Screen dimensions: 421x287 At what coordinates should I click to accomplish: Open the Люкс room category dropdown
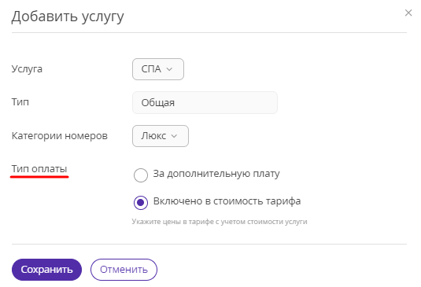coord(161,136)
